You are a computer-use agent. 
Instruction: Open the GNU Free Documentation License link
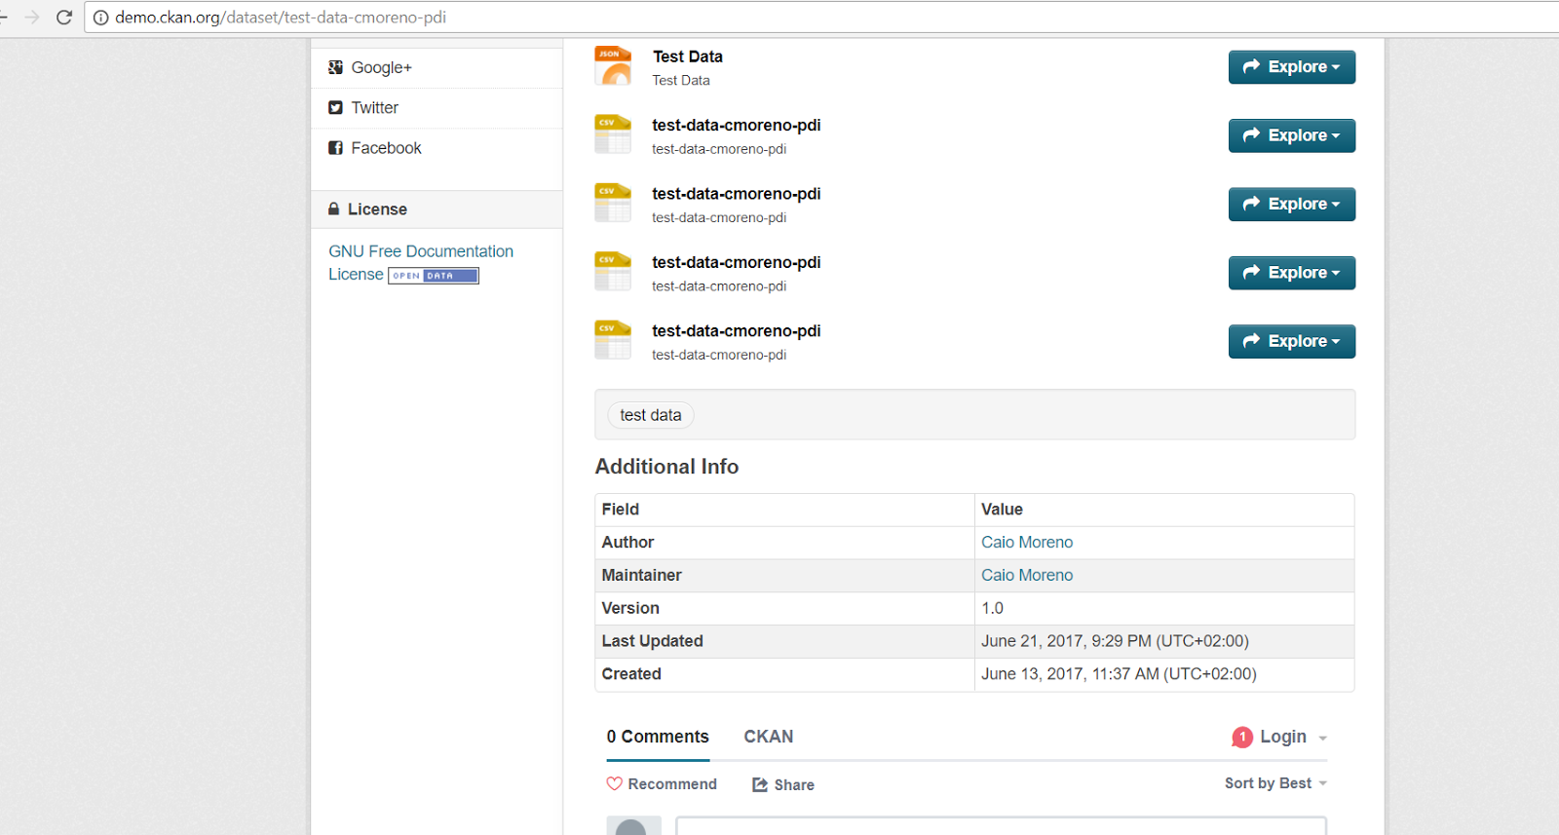(420, 251)
